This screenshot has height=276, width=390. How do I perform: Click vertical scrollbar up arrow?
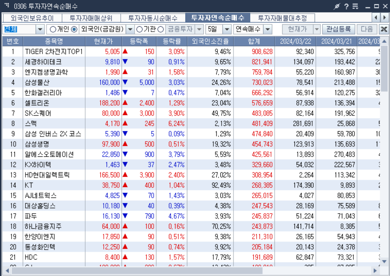(x=384, y=41)
